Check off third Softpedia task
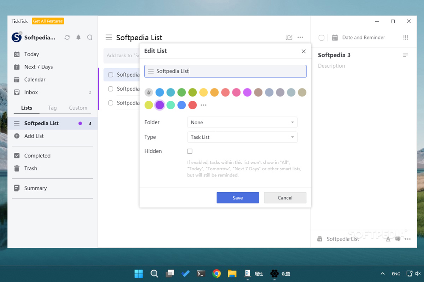 111,103
